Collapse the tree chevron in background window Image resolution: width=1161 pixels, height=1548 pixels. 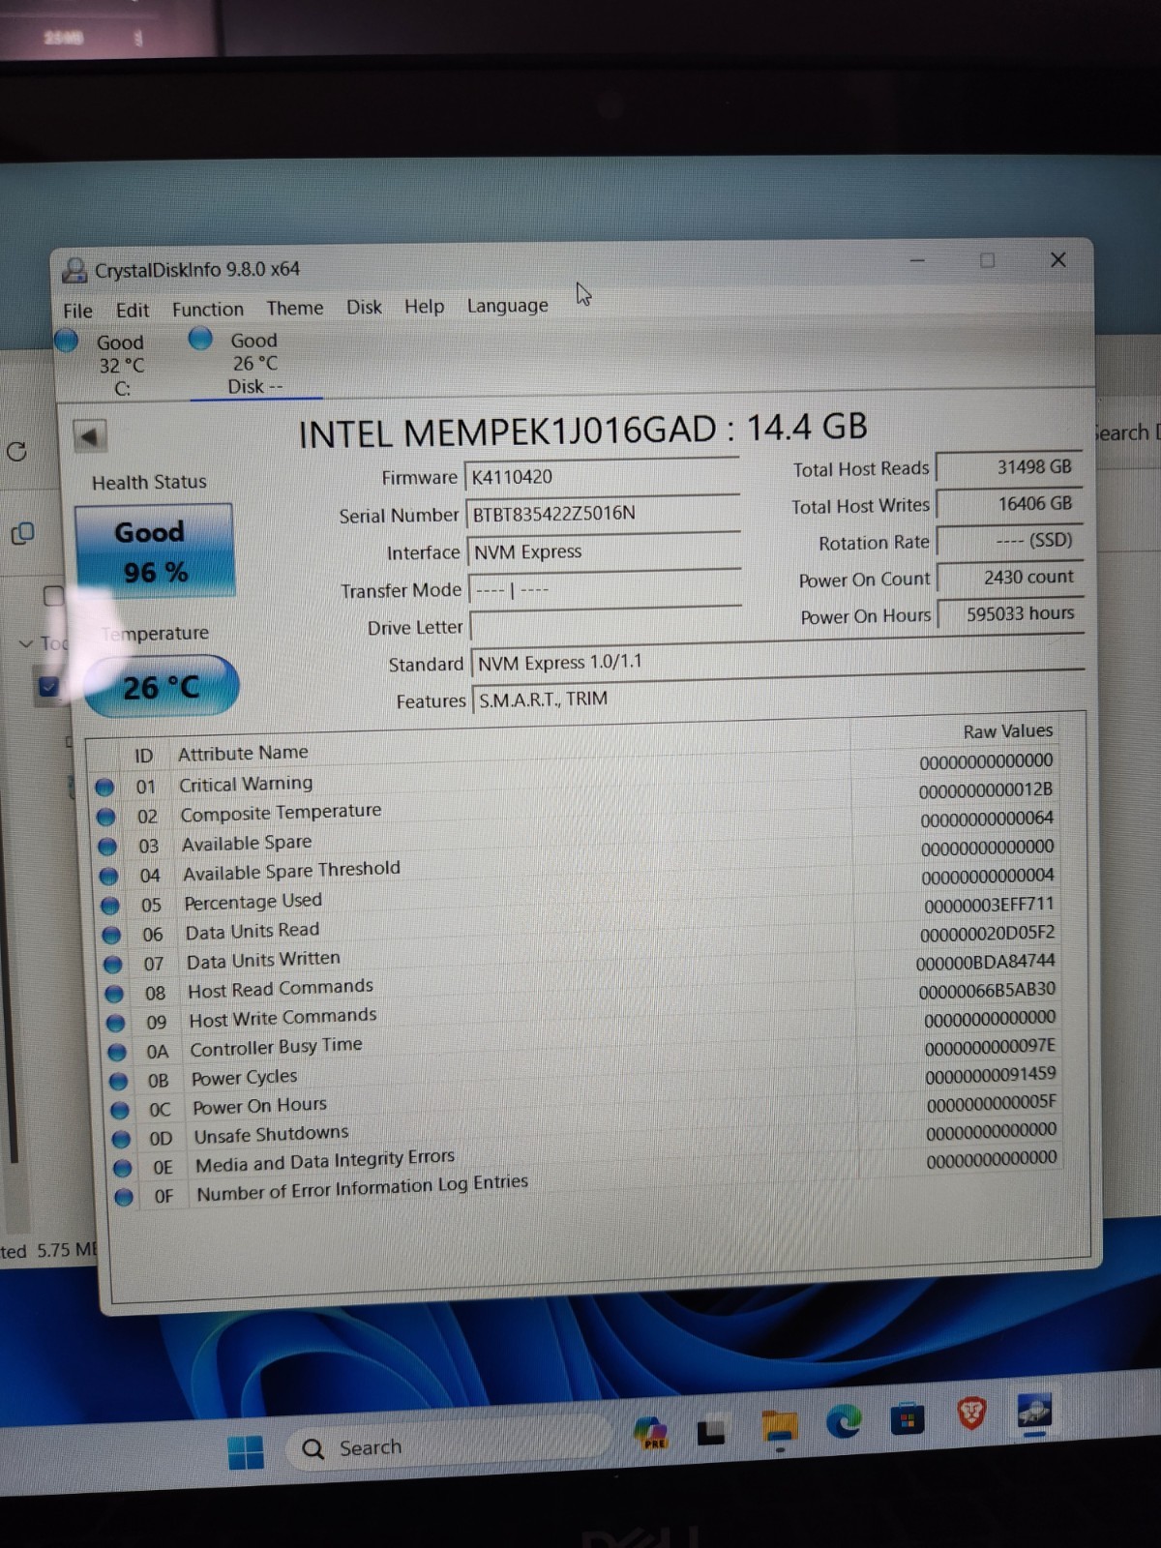[25, 643]
